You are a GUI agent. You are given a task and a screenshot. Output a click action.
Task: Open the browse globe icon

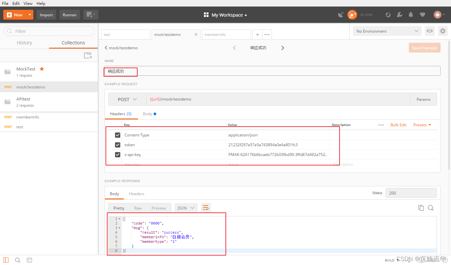point(388,15)
